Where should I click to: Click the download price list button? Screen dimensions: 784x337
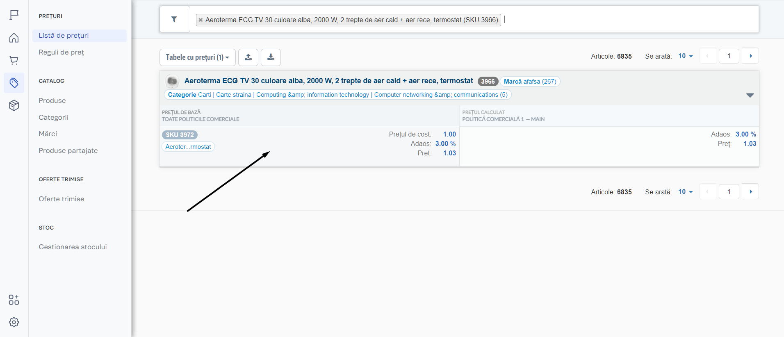(x=271, y=57)
